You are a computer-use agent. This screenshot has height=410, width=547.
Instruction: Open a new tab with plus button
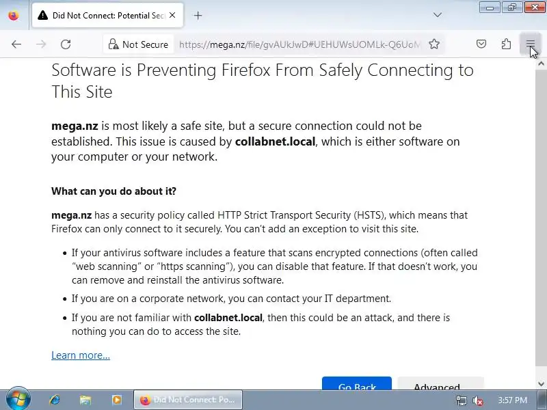[x=198, y=15]
